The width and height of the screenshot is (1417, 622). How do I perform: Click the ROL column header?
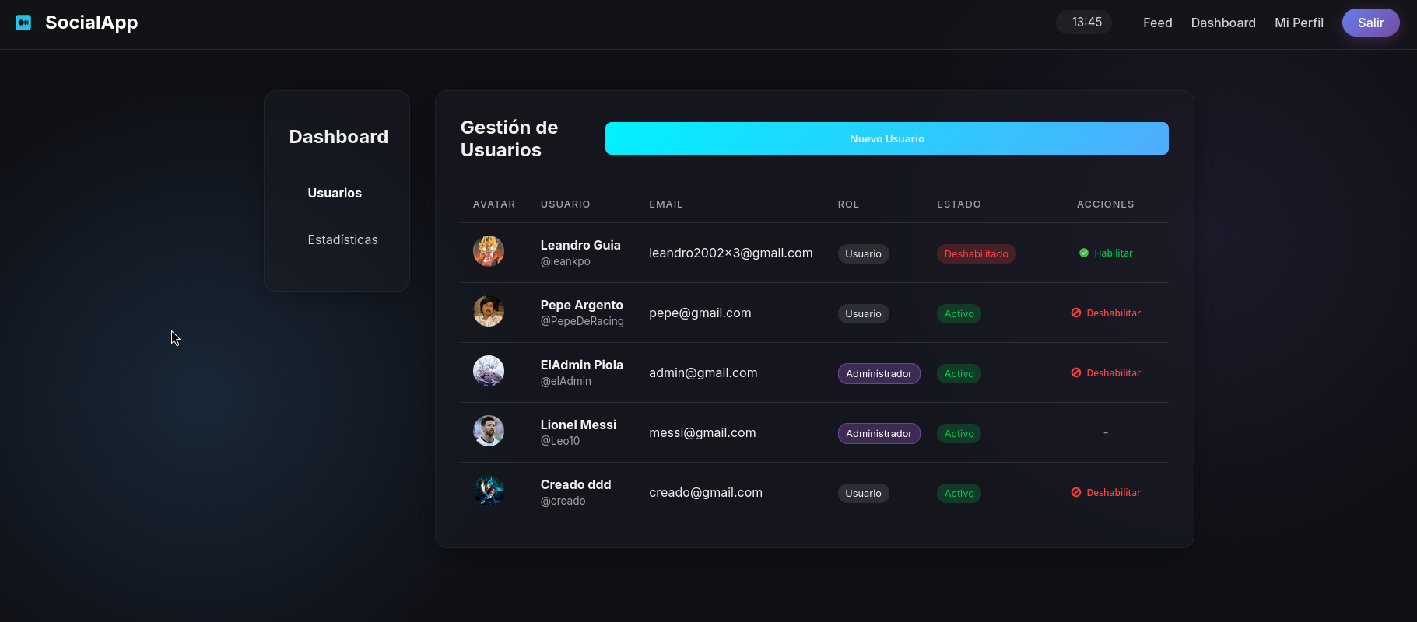pyautogui.click(x=848, y=204)
